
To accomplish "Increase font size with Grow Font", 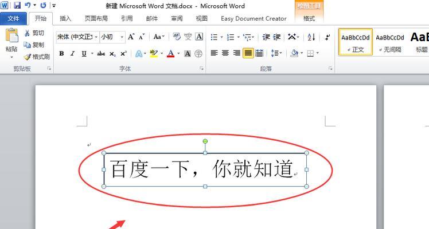I will coord(131,37).
